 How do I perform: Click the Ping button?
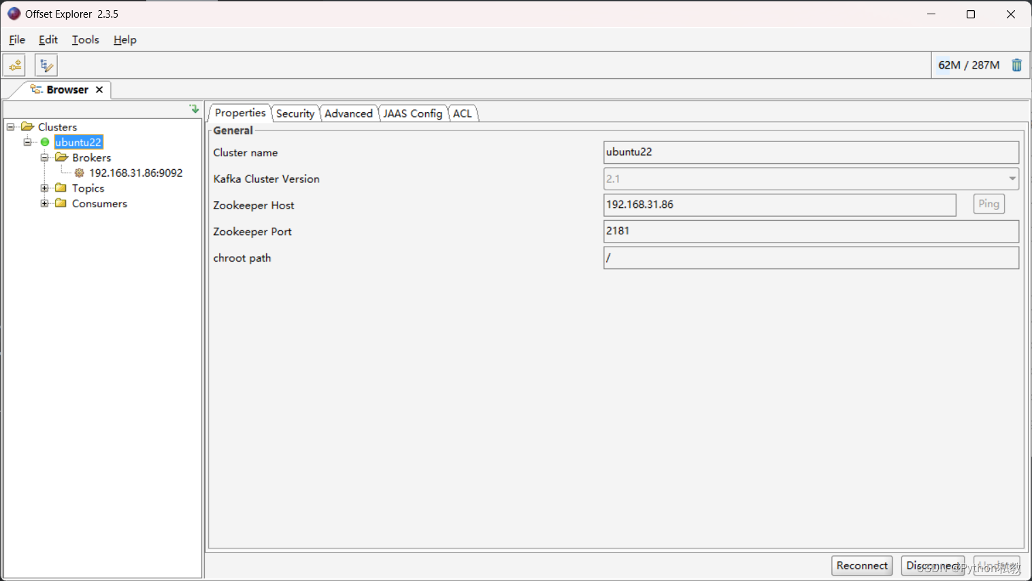[x=989, y=204]
